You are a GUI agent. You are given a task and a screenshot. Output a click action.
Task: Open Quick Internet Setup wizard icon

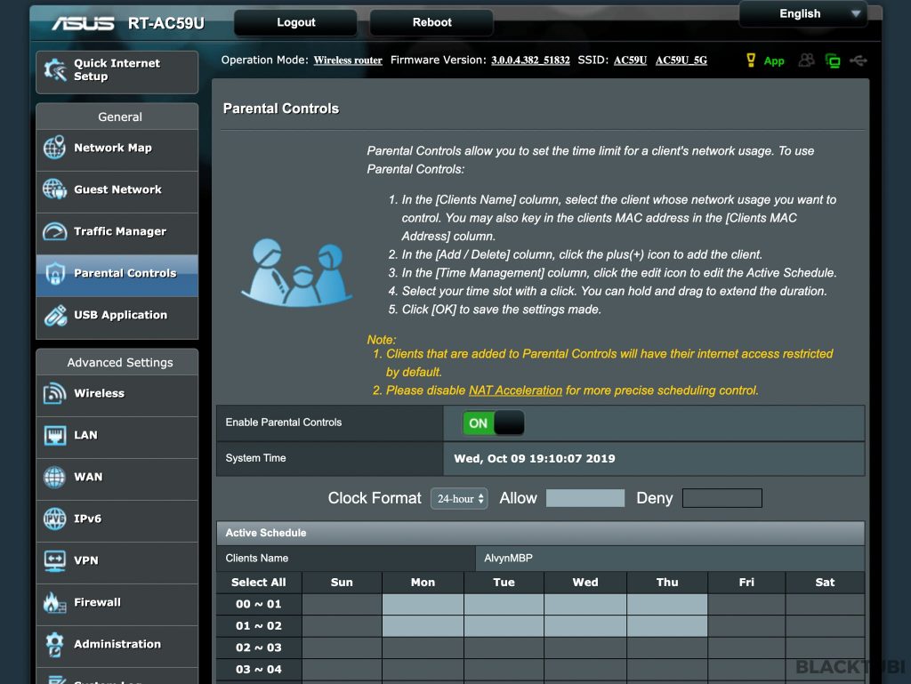click(x=55, y=71)
